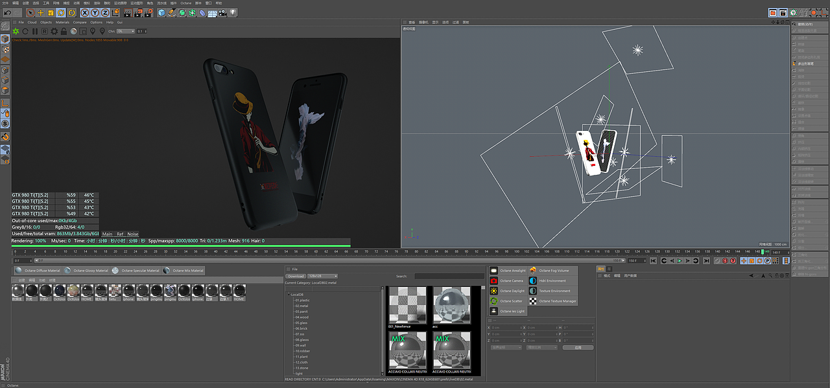Add an Octane Scatter object
The image size is (830, 388).
tap(508, 301)
